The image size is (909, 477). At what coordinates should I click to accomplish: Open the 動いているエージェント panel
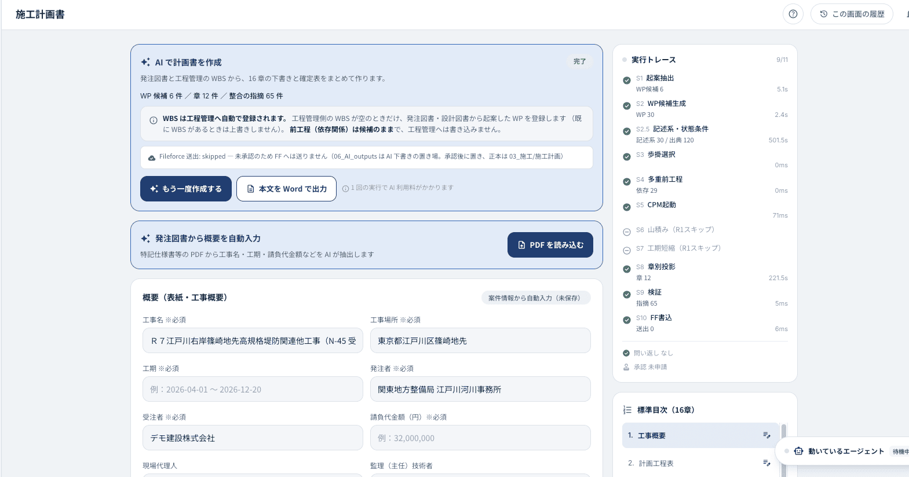[843, 452]
